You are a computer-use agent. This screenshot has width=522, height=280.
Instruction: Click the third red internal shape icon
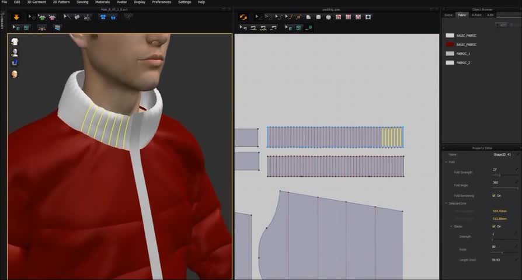point(358,17)
